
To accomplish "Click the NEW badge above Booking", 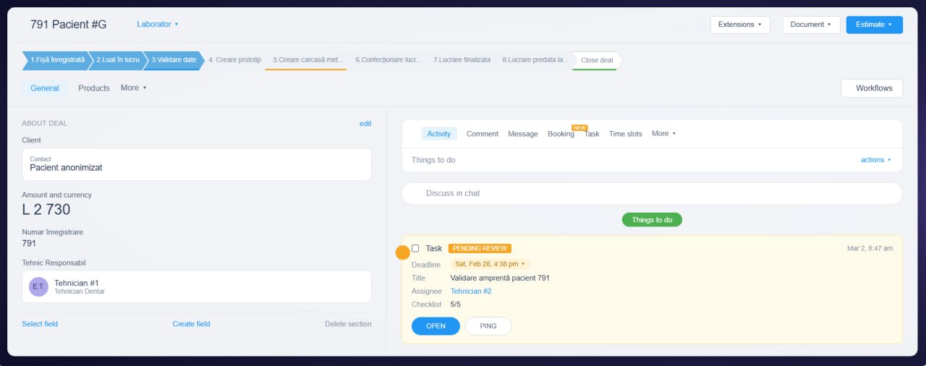I will pos(579,127).
